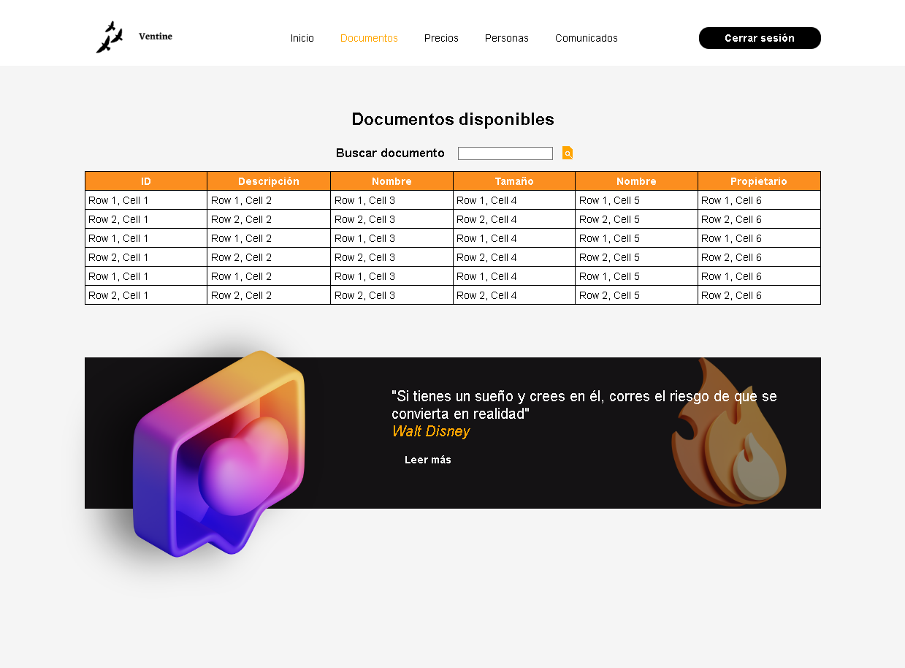Select the Propietario column header
905x668 pixels.
pos(759,181)
